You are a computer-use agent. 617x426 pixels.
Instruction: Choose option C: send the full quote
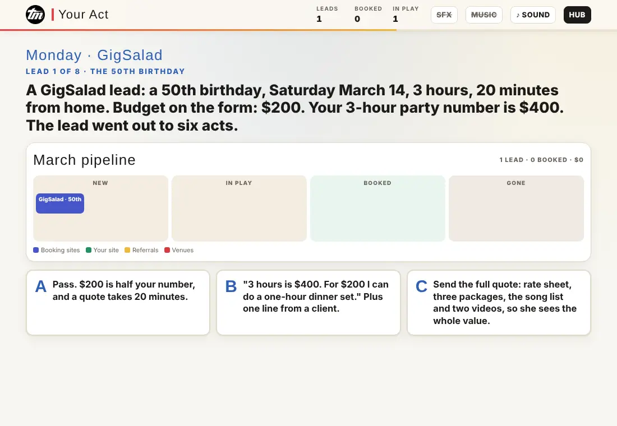pos(499,303)
